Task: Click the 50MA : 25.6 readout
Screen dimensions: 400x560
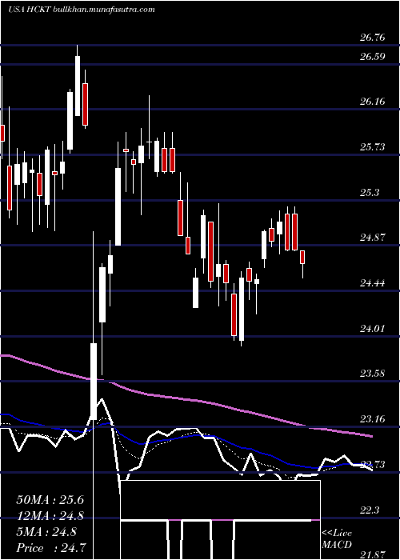Action: 50,500
